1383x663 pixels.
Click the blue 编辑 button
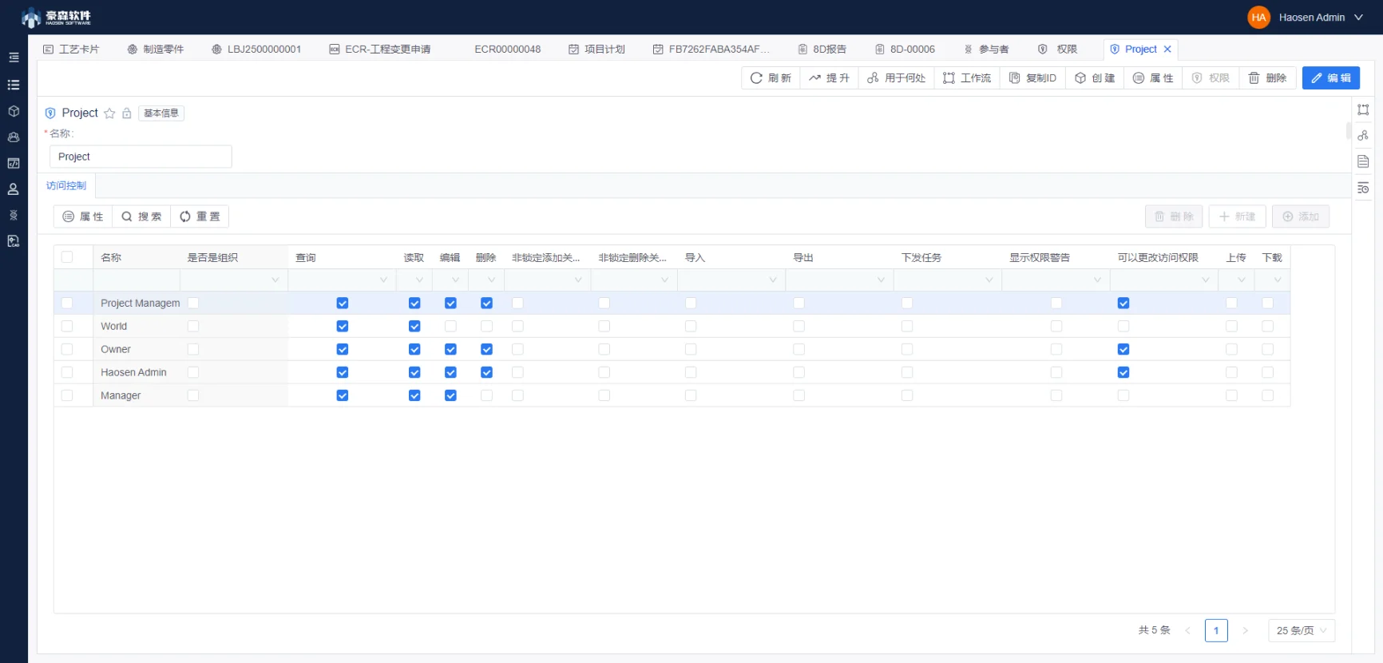click(1330, 77)
